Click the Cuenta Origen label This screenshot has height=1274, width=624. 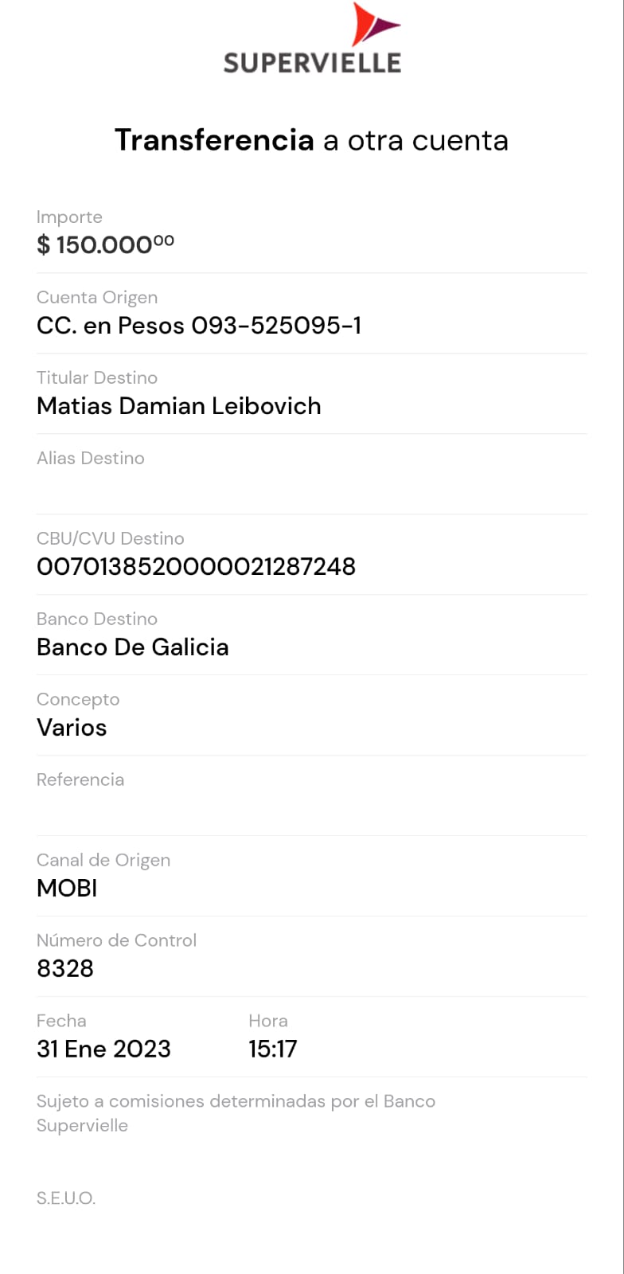pyautogui.click(x=97, y=297)
